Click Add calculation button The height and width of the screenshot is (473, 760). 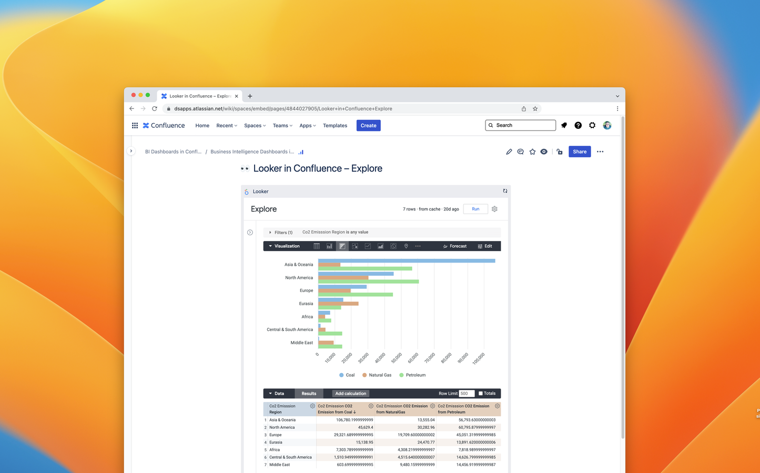pos(351,394)
